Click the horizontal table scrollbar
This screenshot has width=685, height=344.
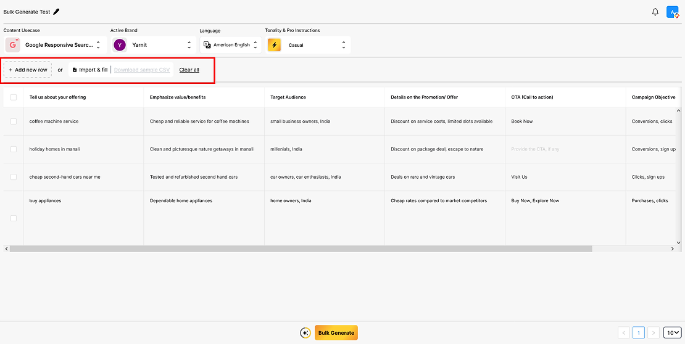(301, 248)
